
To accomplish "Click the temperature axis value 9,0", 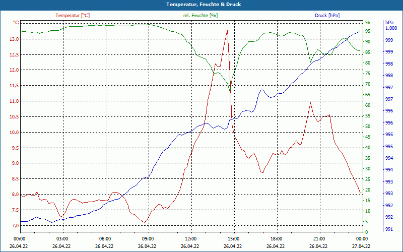I will click(x=16, y=163).
